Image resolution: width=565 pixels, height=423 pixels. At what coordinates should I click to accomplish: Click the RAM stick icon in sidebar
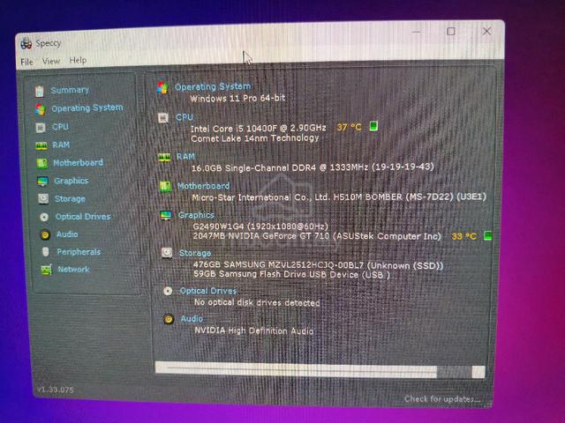[x=41, y=145]
